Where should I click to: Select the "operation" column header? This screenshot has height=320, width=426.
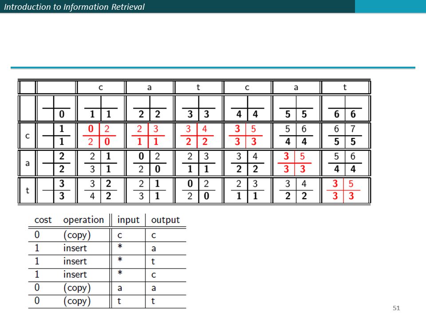(x=84, y=220)
